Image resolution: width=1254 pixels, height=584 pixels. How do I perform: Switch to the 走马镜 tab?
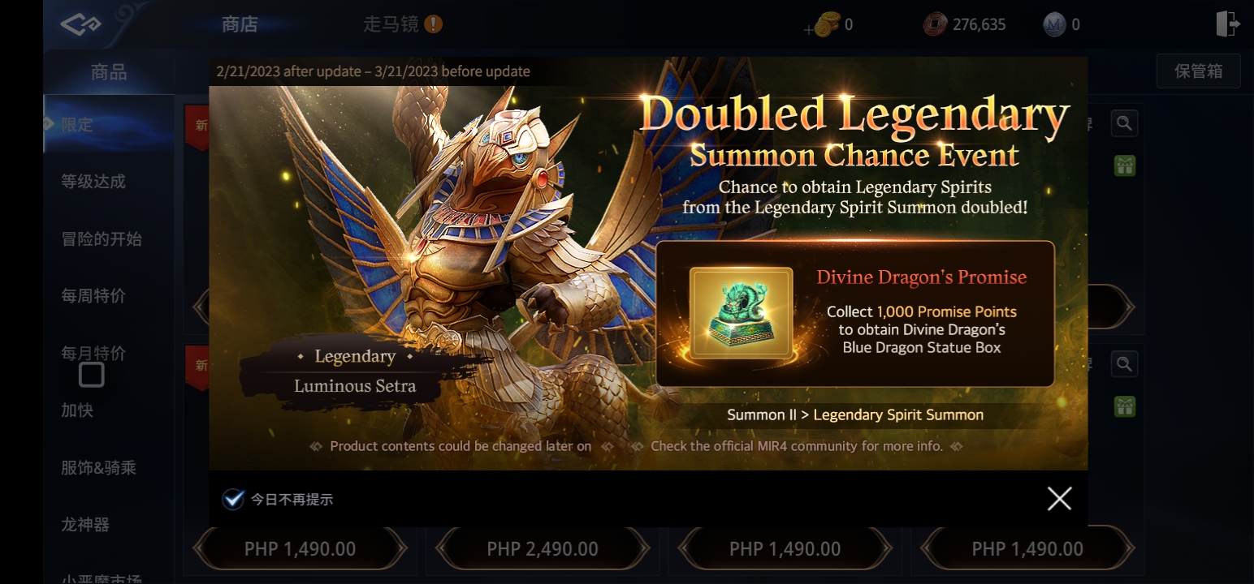click(x=391, y=24)
